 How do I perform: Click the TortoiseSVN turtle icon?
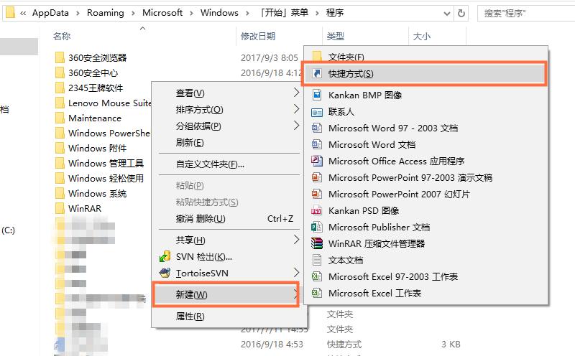coord(165,273)
